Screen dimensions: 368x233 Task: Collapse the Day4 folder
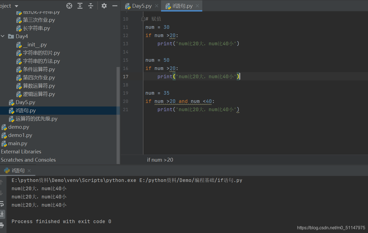point(3,36)
